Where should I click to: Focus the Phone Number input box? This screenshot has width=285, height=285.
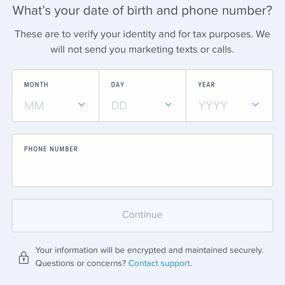tap(142, 160)
